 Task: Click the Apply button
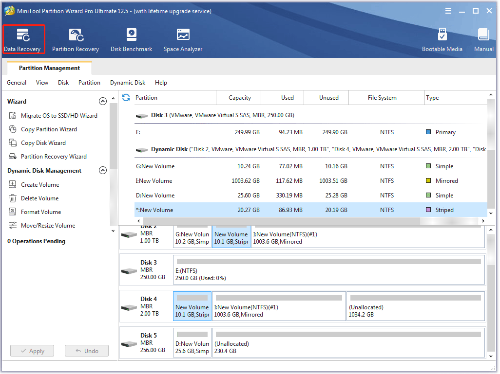pos(32,351)
